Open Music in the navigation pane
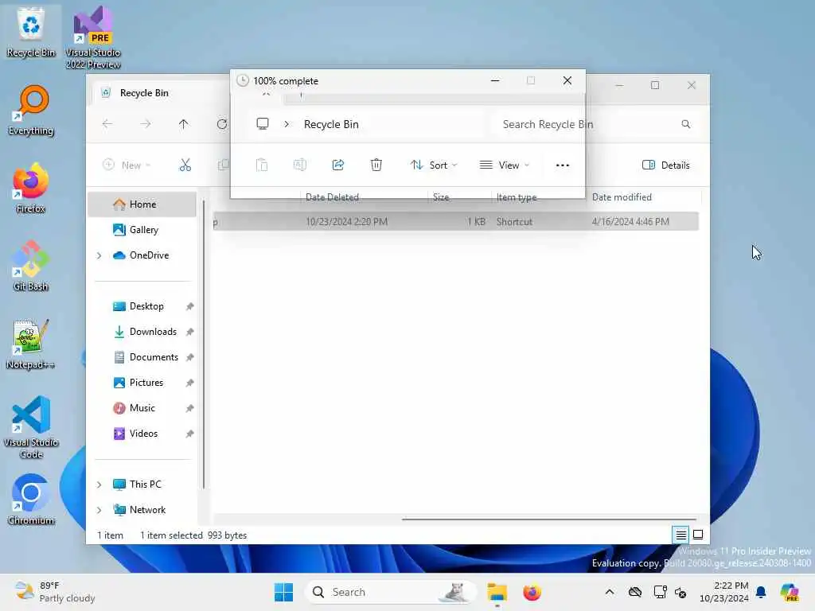Viewport: 815px width, 611px height. click(142, 408)
